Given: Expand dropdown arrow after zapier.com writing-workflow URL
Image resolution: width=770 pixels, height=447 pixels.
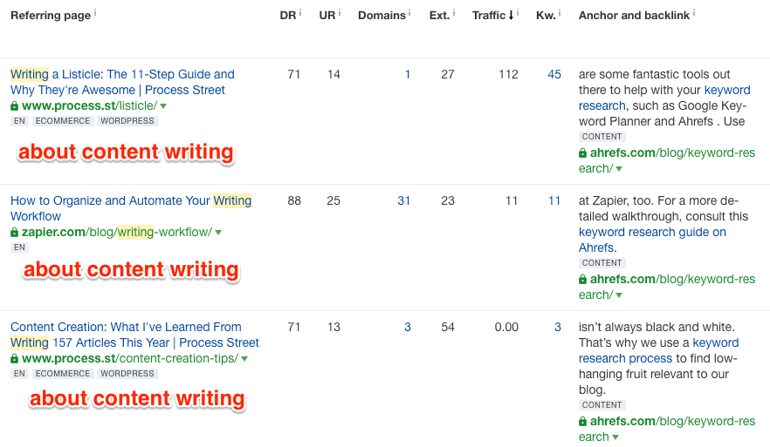Looking at the screenshot, I should tap(218, 233).
